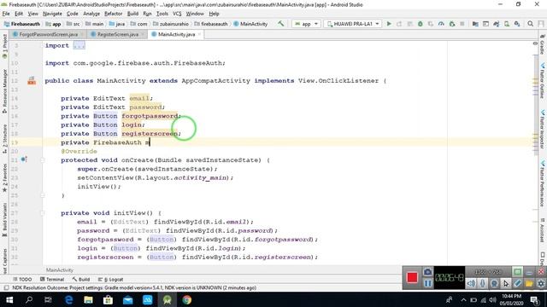This screenshot has width=547, height=307.
Task: Open the Build menu
Action: tap(132, 14)
